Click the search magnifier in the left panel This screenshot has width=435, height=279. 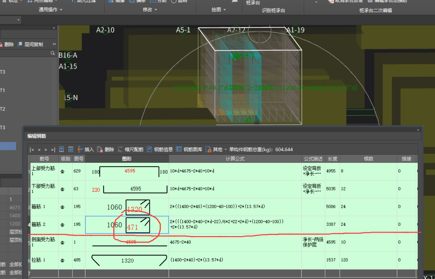[x=53, y=53]
